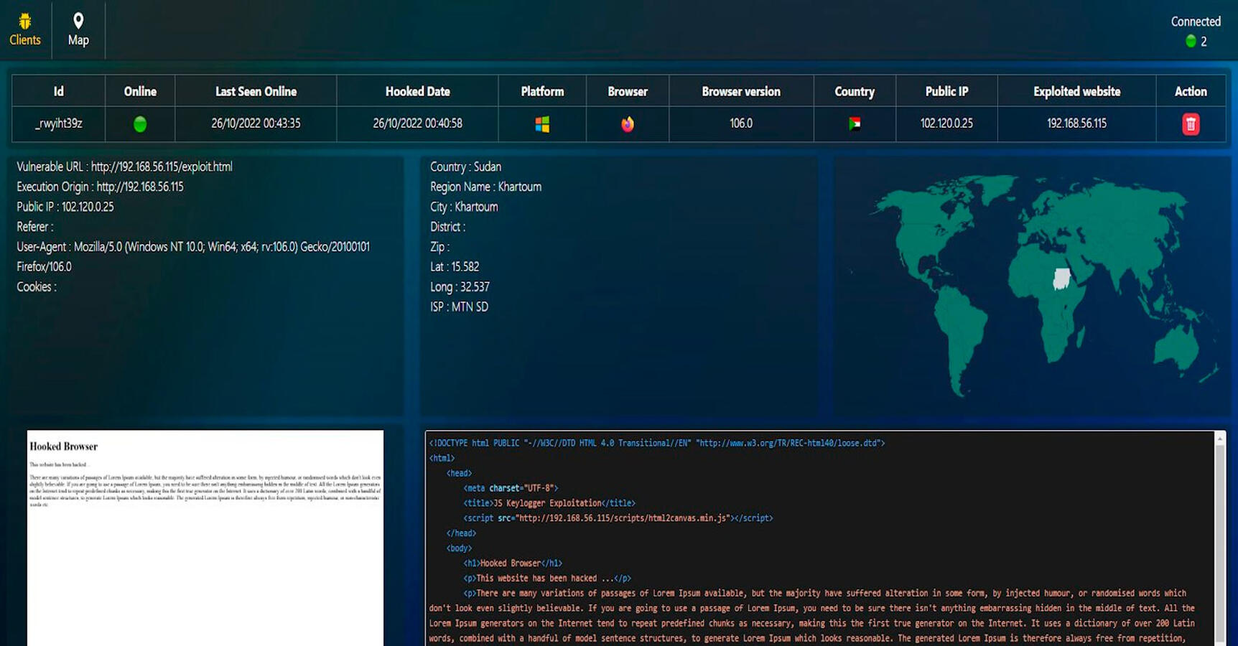Click Region Name : Khartoum detail

[x=485, y=187]
